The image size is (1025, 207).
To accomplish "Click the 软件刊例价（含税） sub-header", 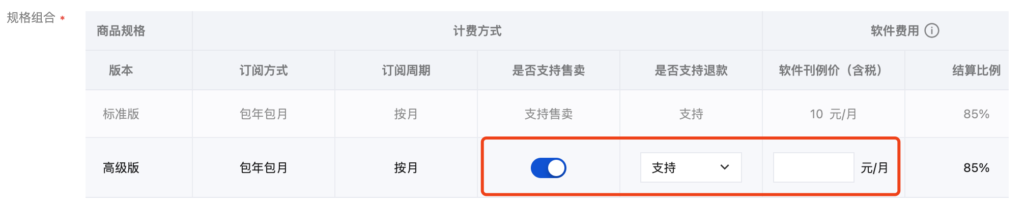I will pyautogui.click(x=833, y=71).
